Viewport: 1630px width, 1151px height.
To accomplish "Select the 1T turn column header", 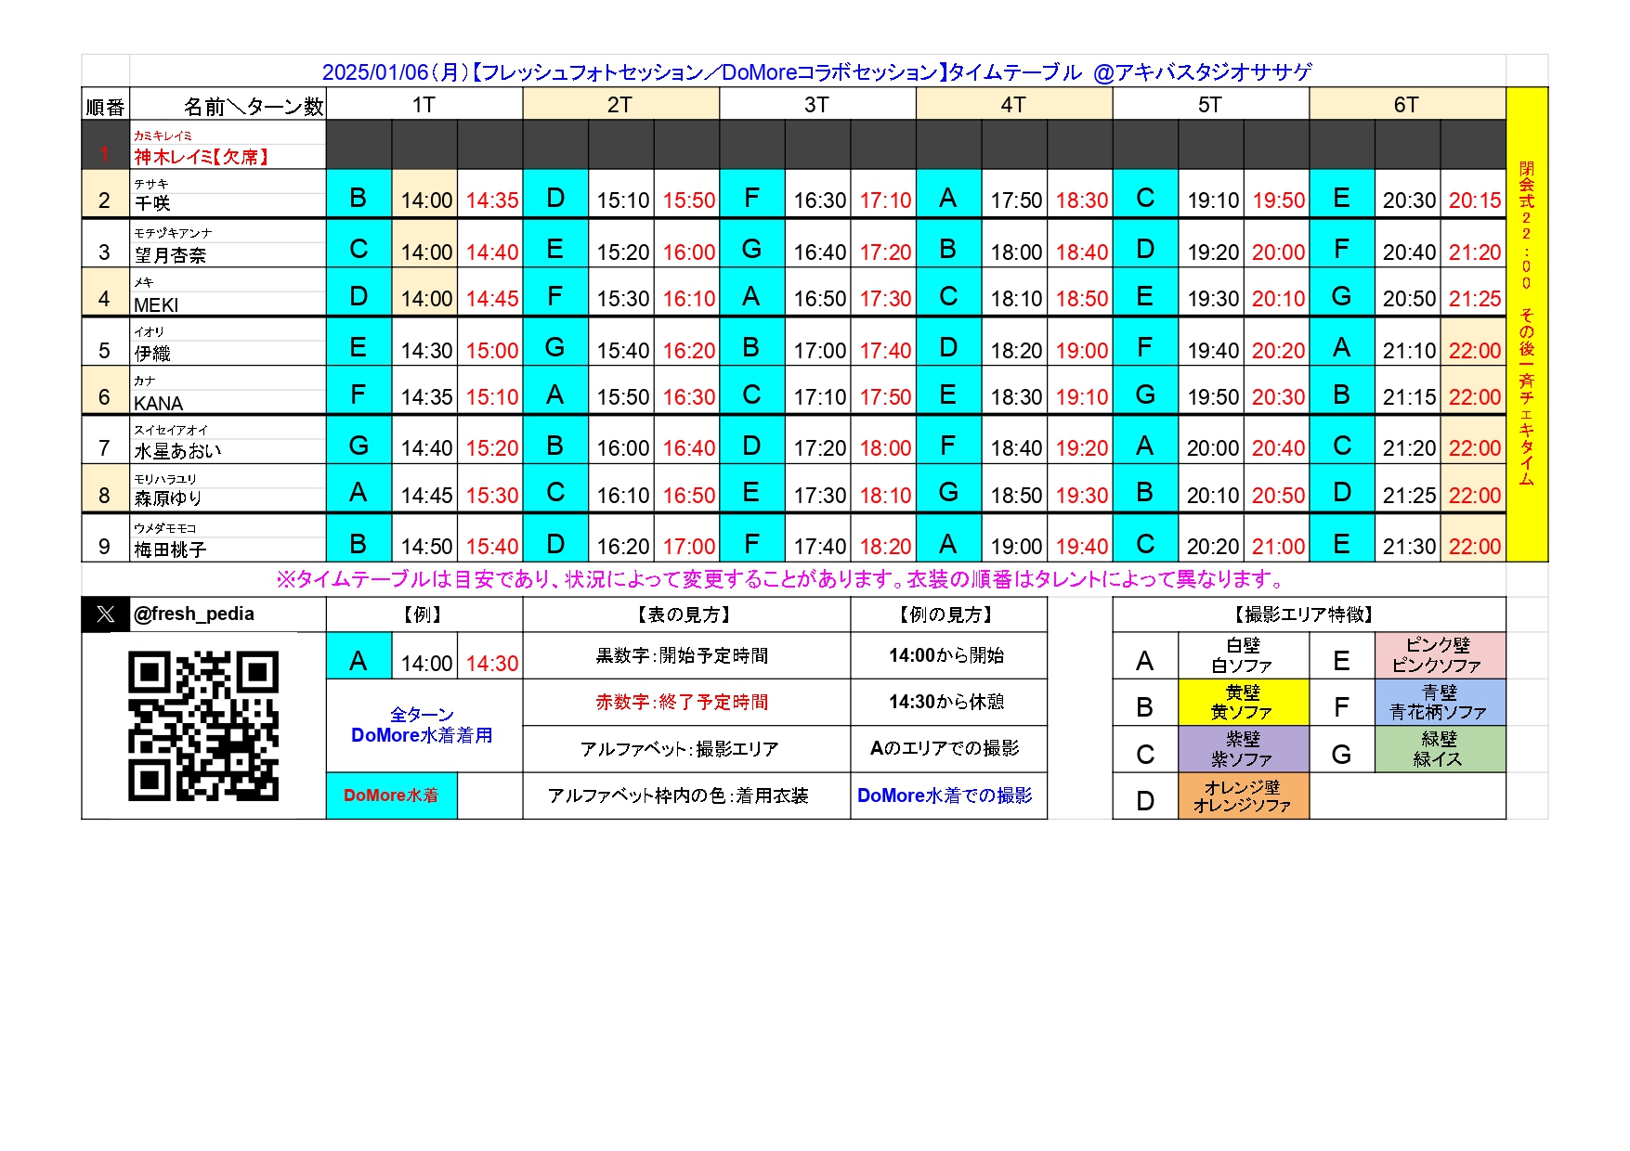I will pyautogui.click(x=424, y=105).
